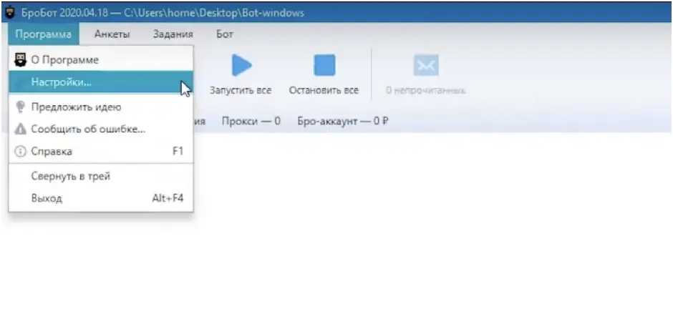This screenshot has height=319, width=673.
Task: Click the Запустить все label
Action: [241, 90]
